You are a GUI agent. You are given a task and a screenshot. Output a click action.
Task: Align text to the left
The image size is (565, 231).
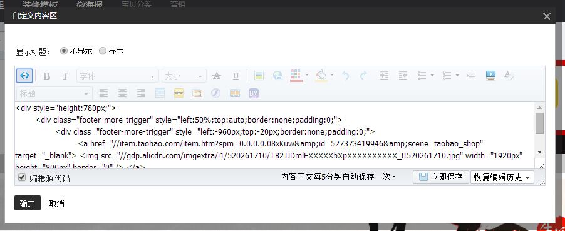(104, 93)
